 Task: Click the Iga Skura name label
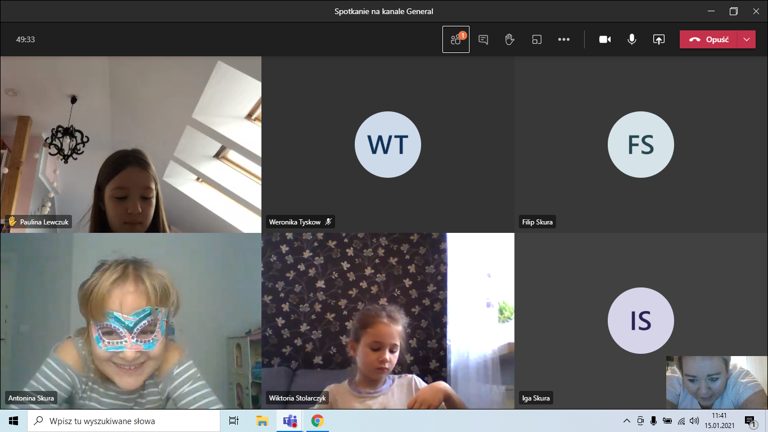click(536, 398)
